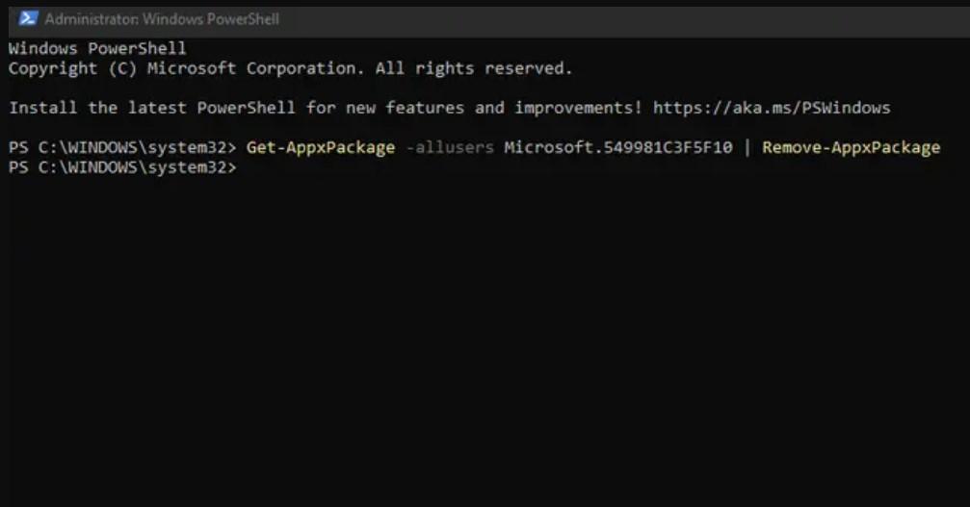Click the -allusers parameter

click(x=450, y=147)
